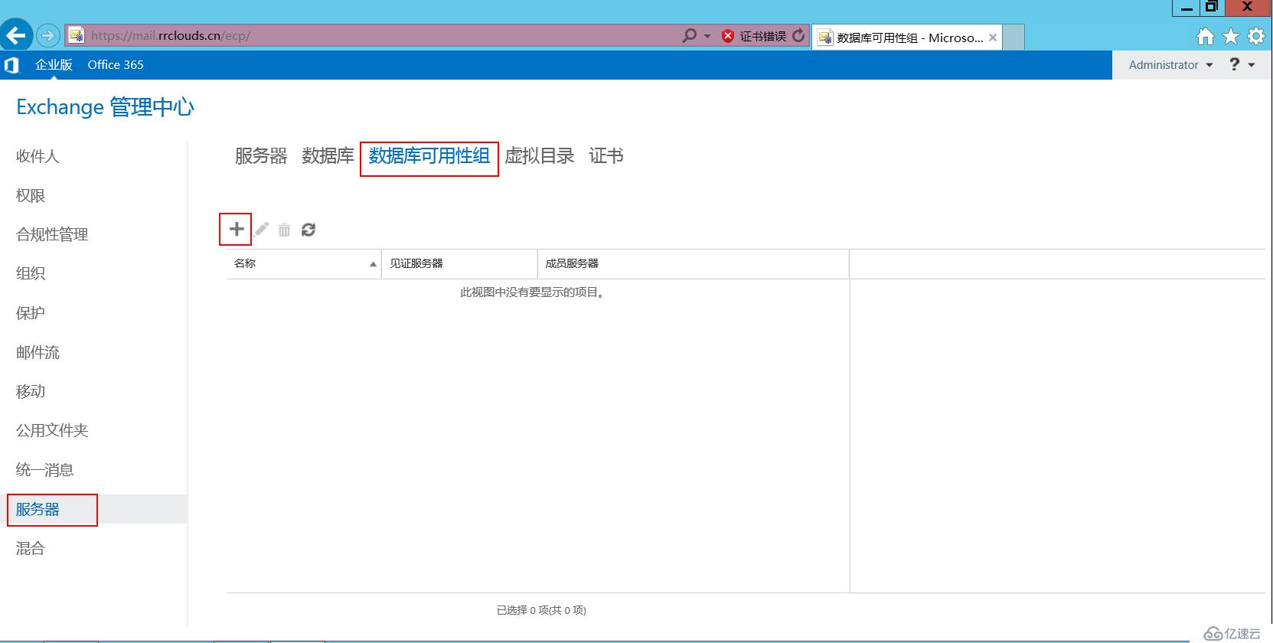Image resolution: width=1273 pixels, height=643 pixels.
Task: Click the certificate error shield icon
Action: (x=728, y=36)
